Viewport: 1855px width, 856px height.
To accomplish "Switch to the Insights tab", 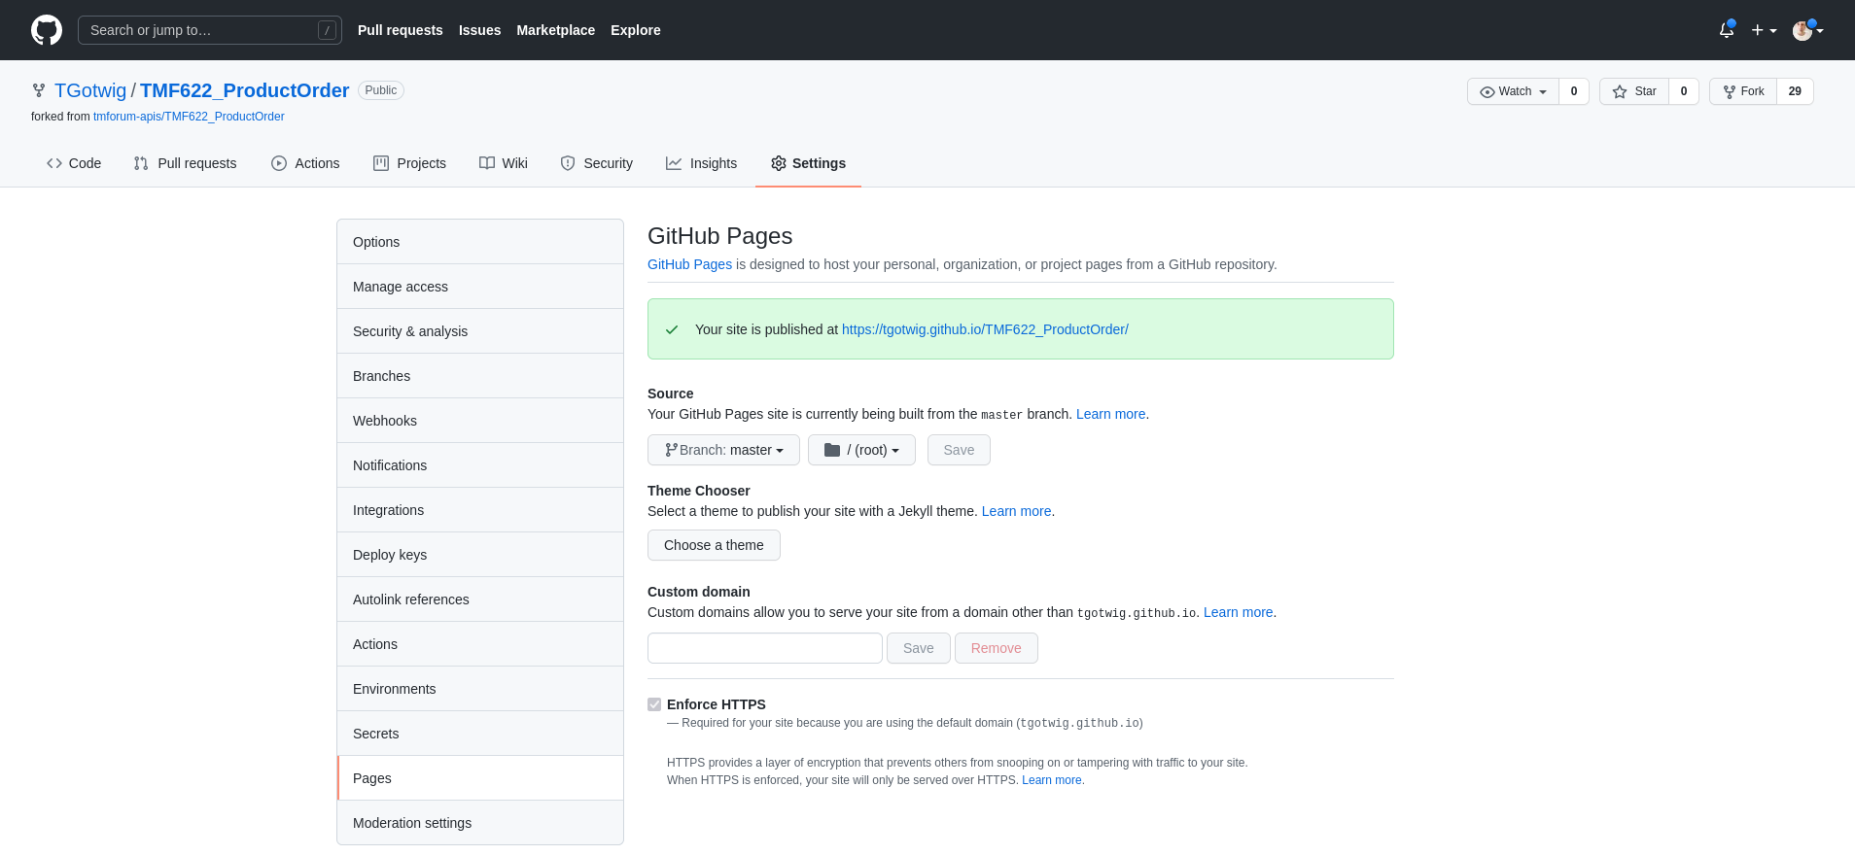I will pyautogui.click(x=701, y=163).
